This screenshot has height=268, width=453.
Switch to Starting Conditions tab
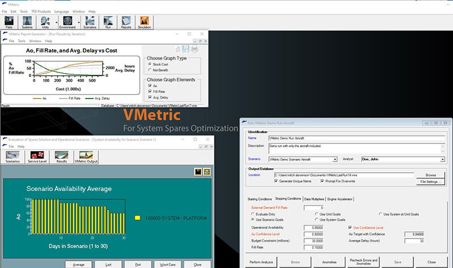click(x=259, y=199)
